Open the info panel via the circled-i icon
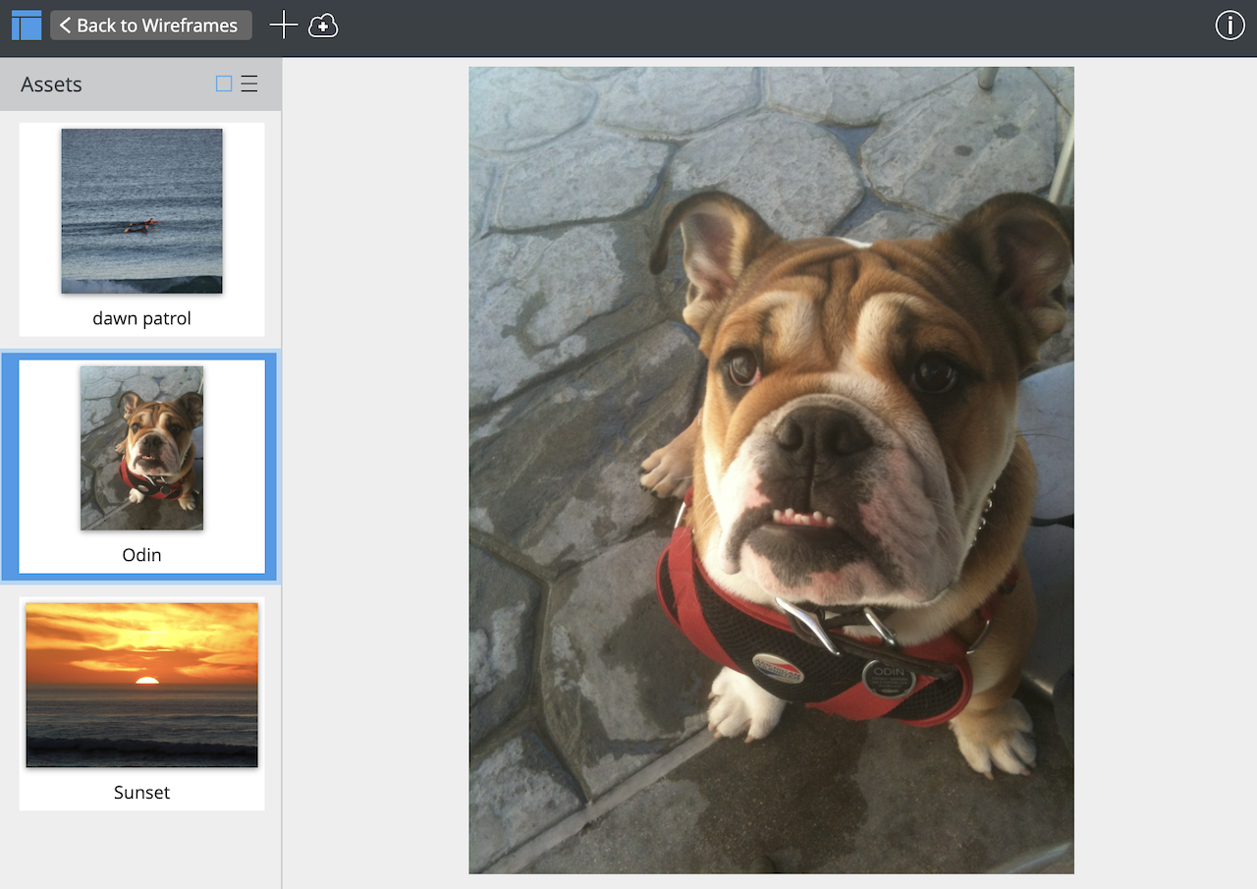 point(1230,25)
